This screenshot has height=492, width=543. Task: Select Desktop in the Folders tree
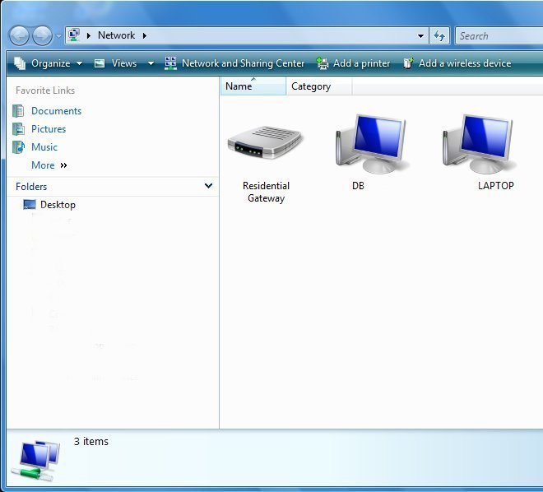[58, 205]
